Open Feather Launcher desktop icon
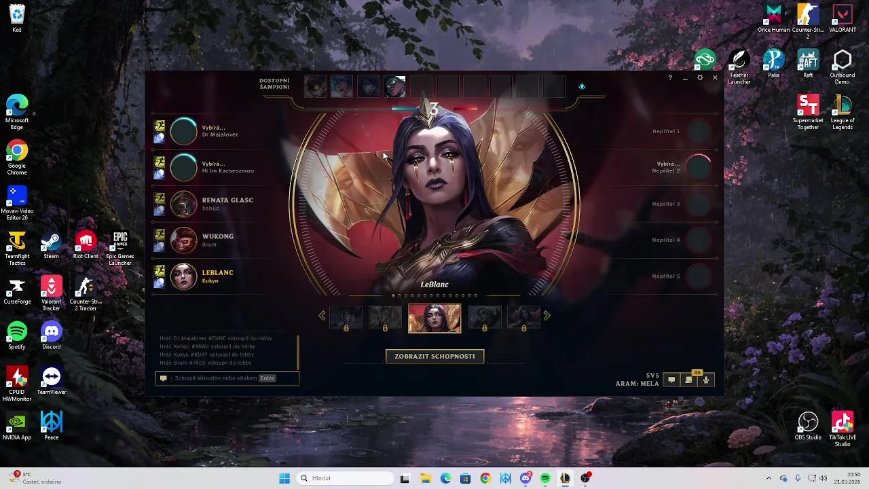This screenshot has height=489, width=869. coord(739,67)
